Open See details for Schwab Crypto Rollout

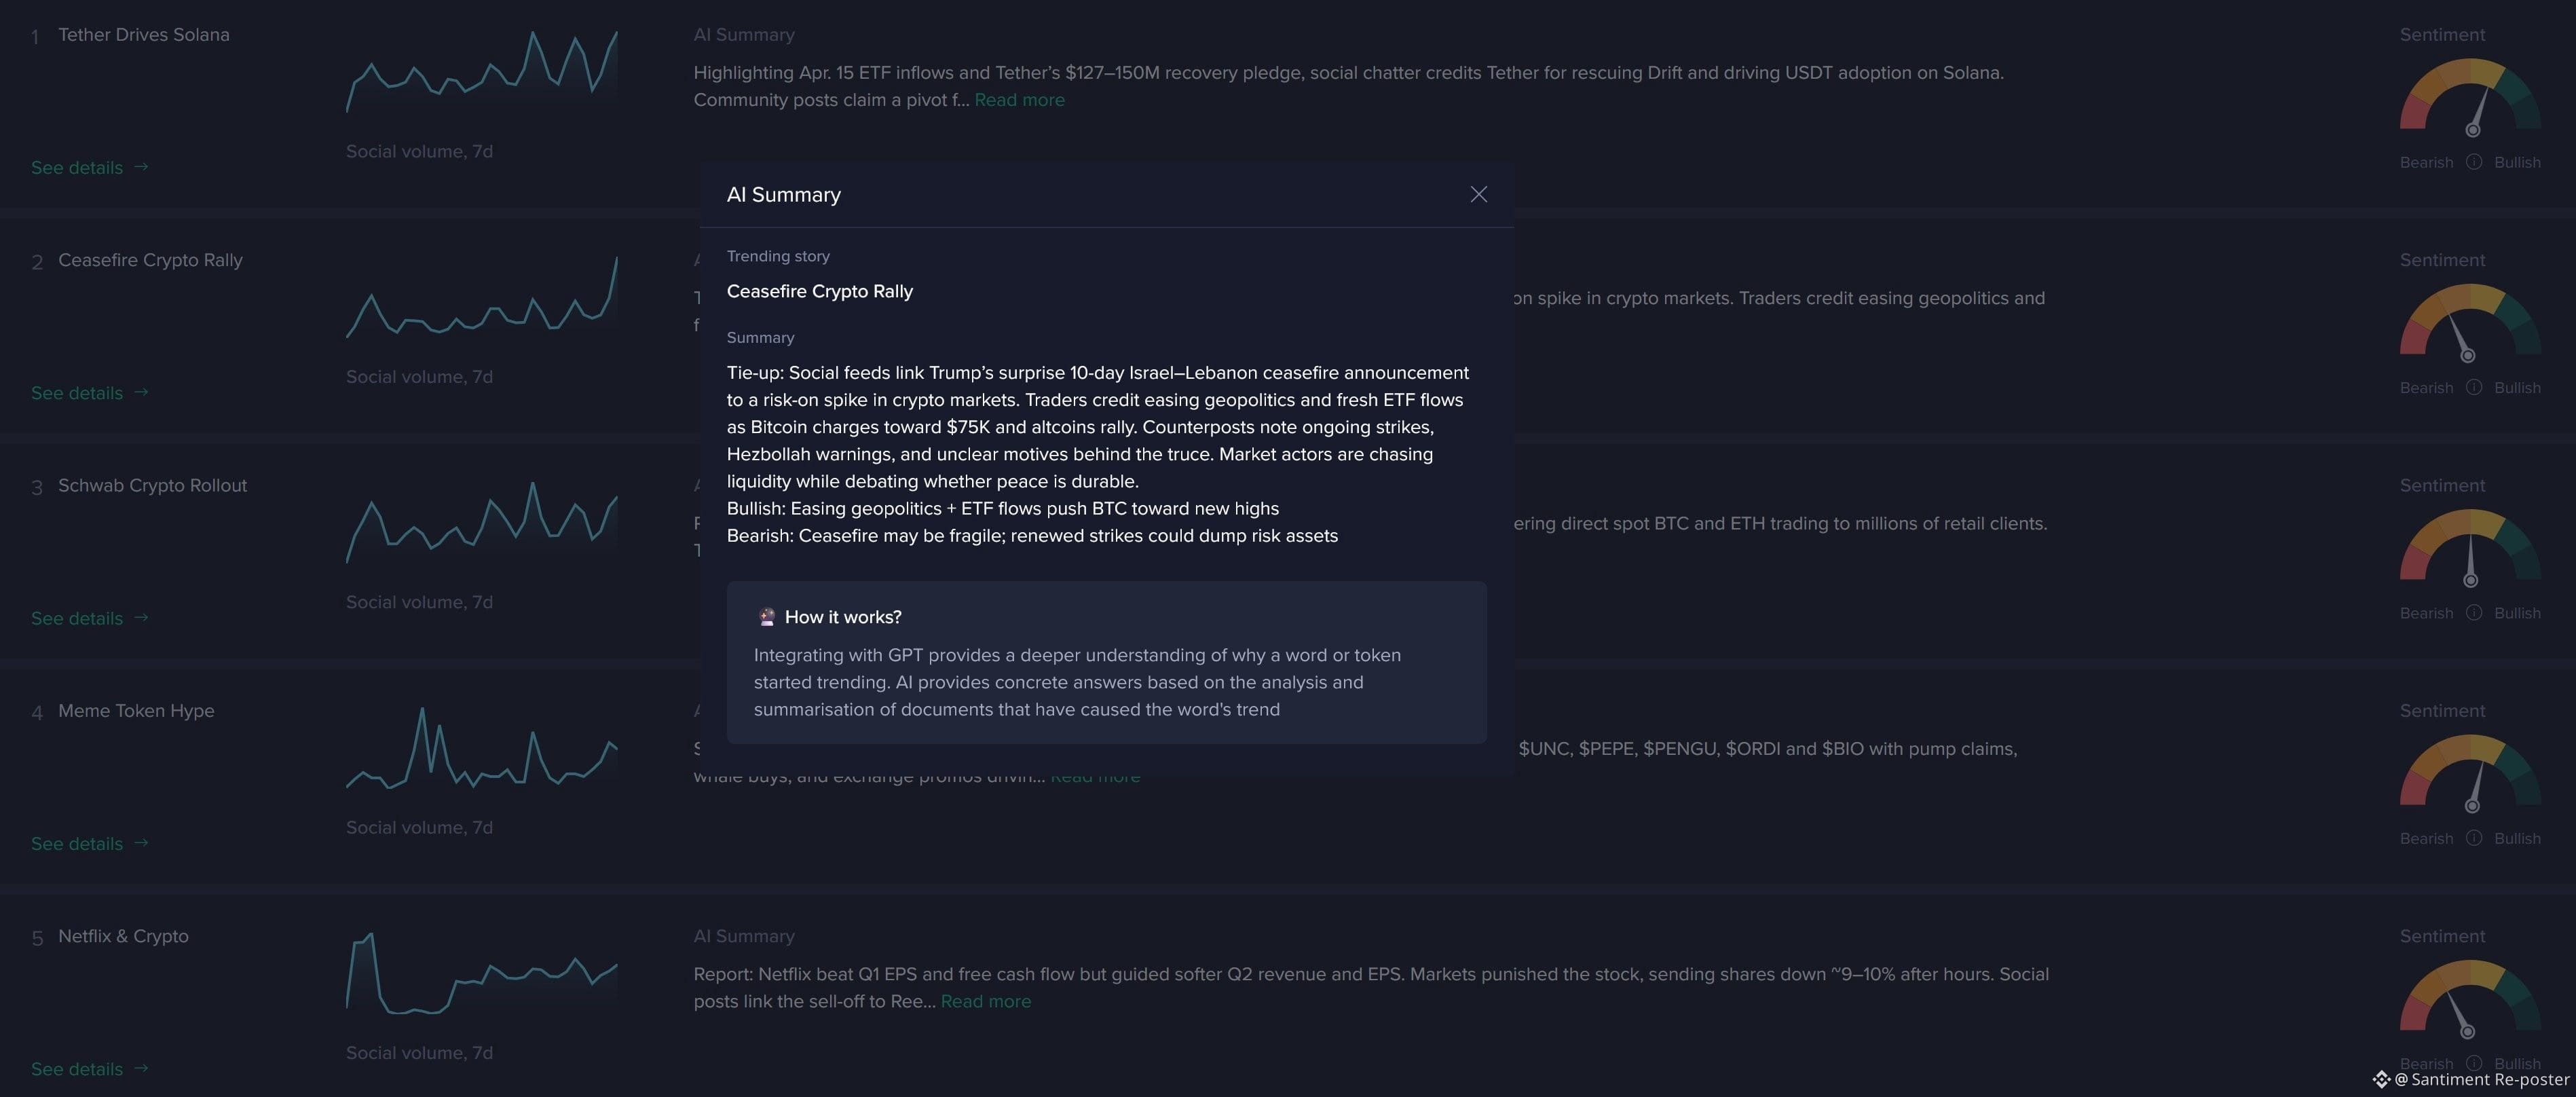tap(89, 618)
